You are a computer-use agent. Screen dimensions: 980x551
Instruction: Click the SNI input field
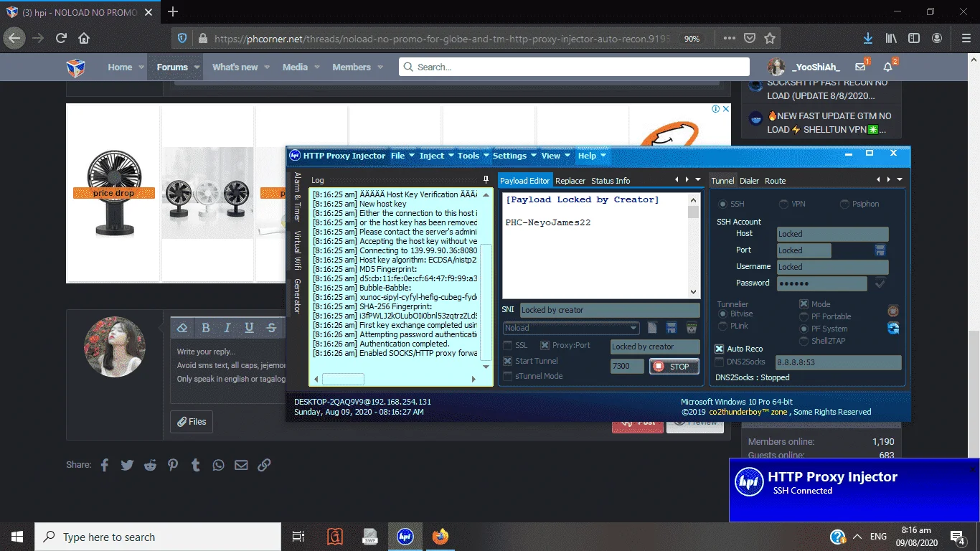point(610,310)
